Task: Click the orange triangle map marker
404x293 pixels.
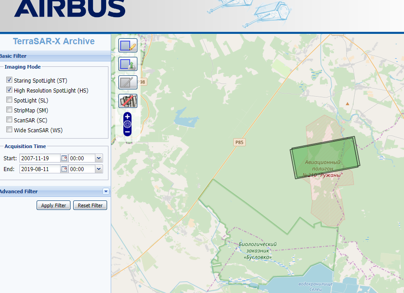Action: (348, 104)
